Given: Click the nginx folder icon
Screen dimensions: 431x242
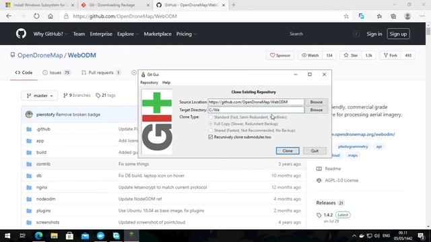Looking at the screenshot, I should click(29, 188).
